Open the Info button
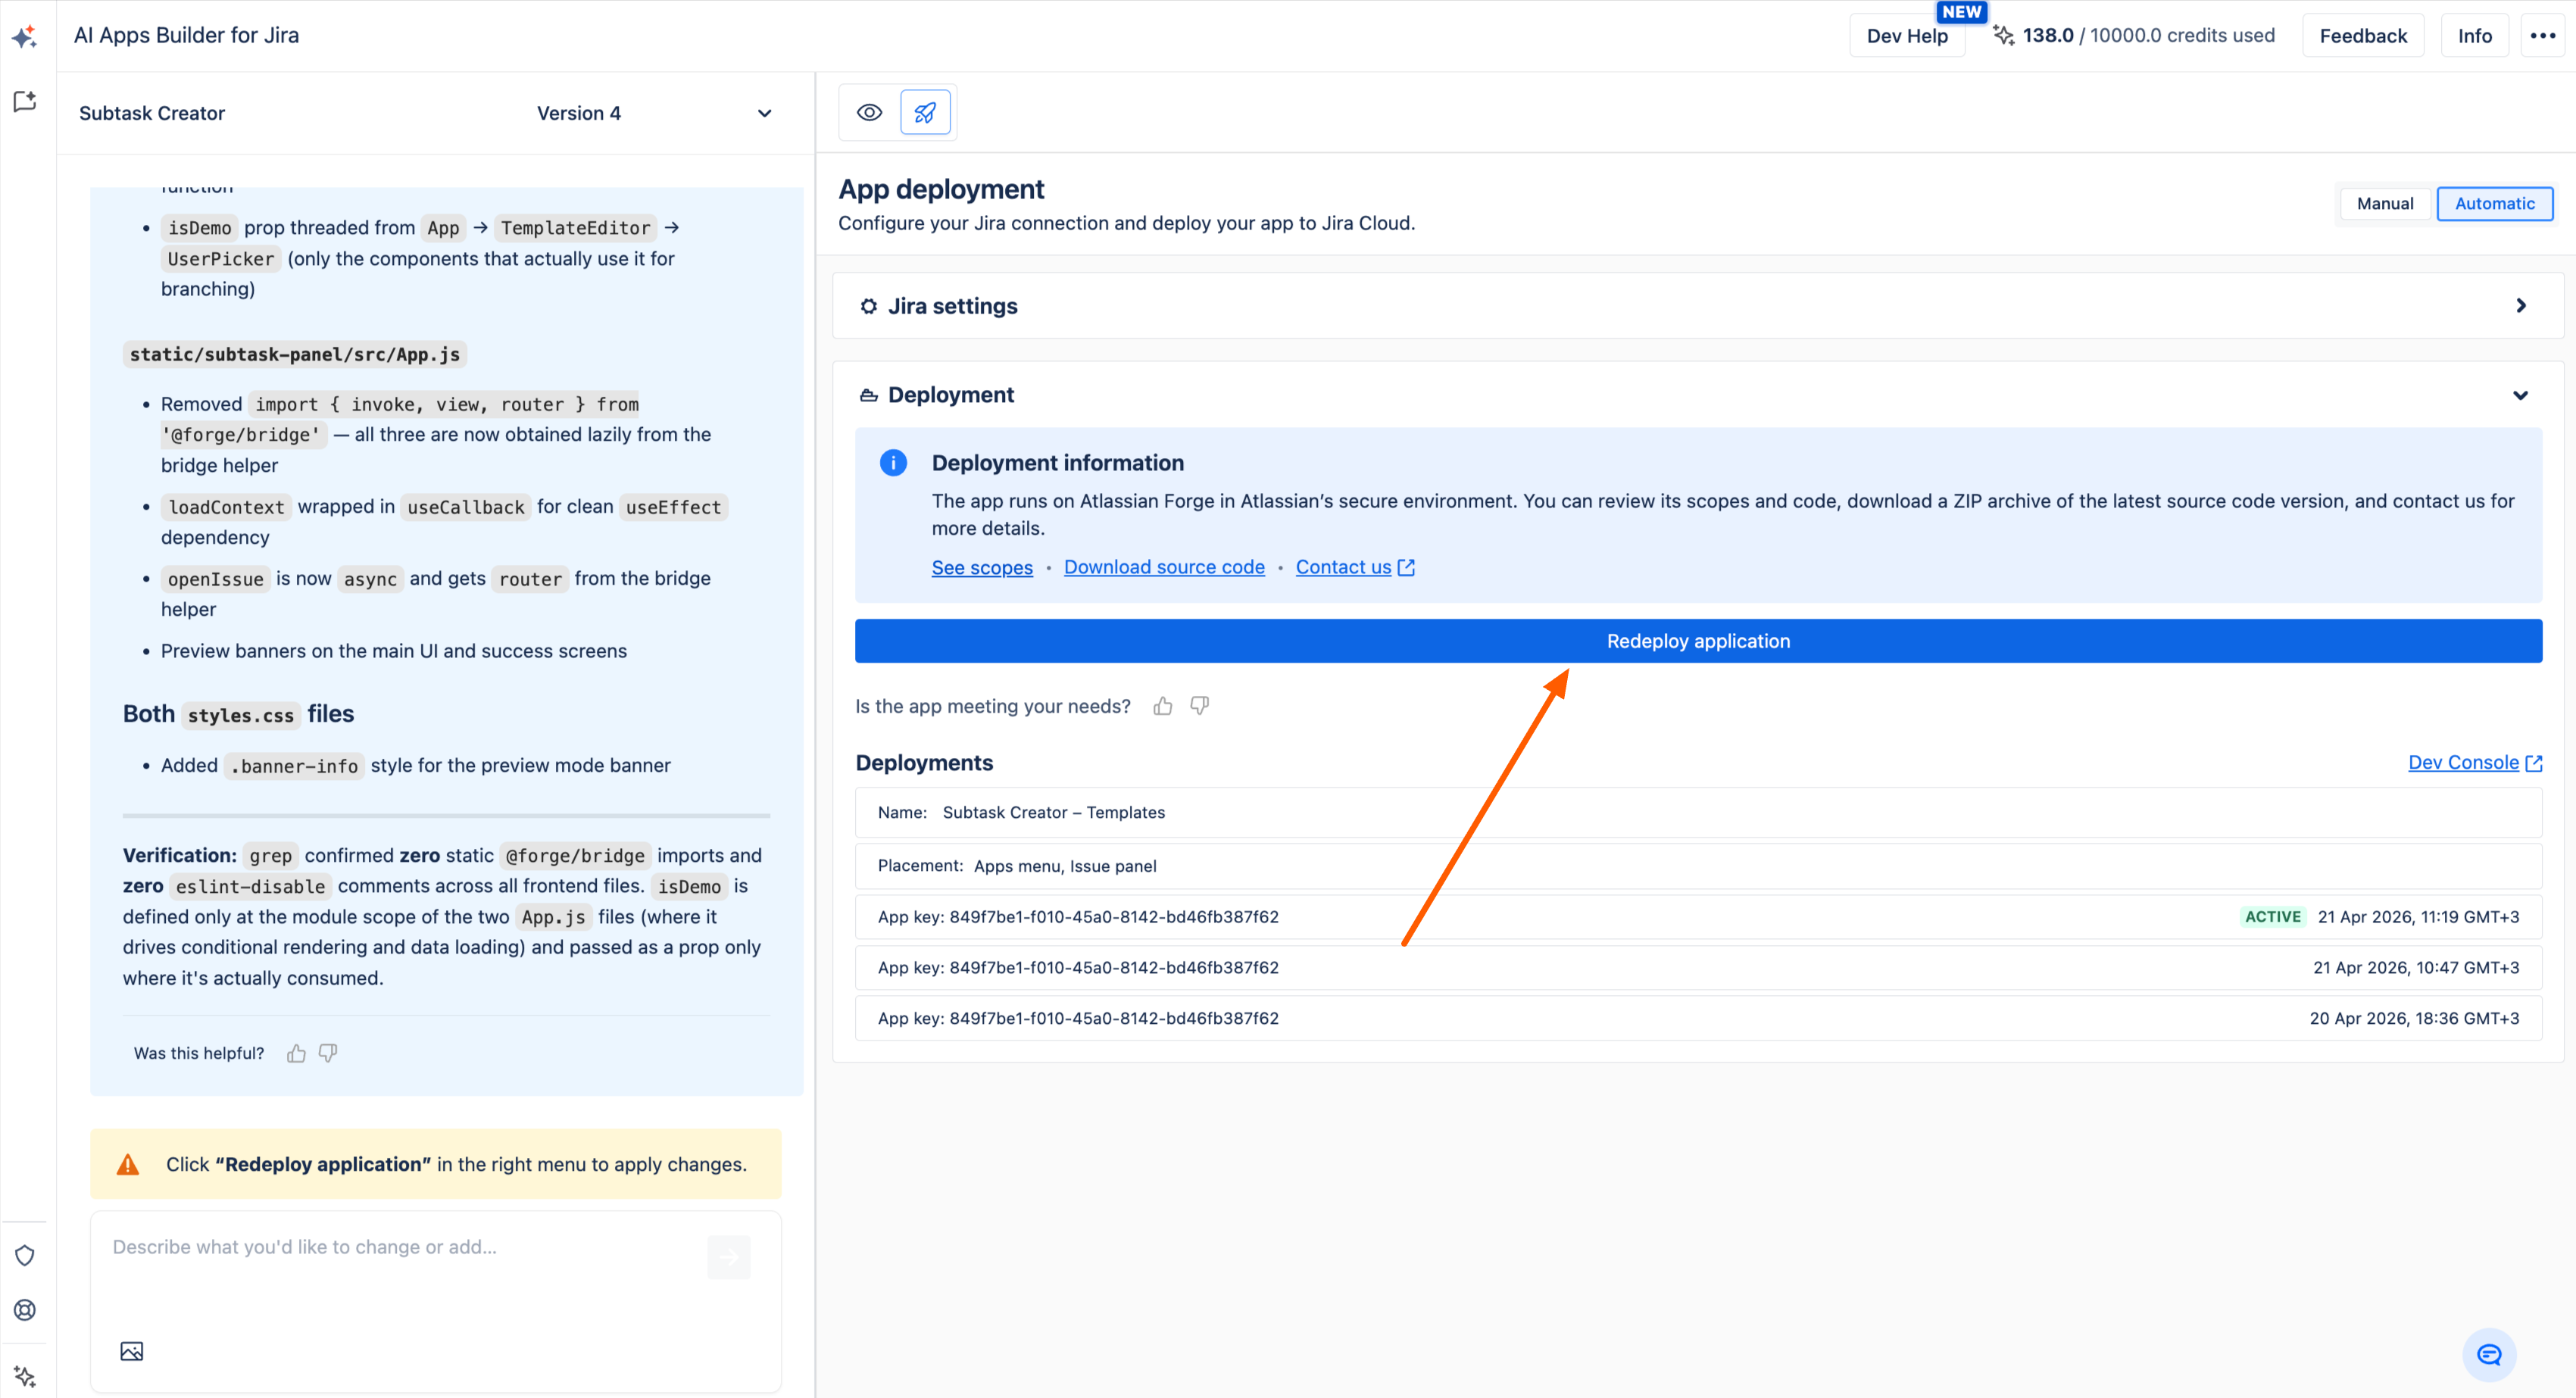The width and height of the screenshot is (2576, 1398). point(2475,36)
